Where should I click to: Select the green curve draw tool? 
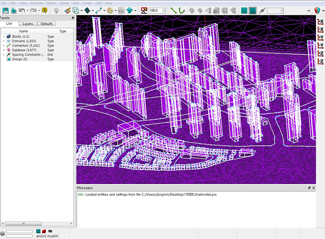(x=182, y=10)
